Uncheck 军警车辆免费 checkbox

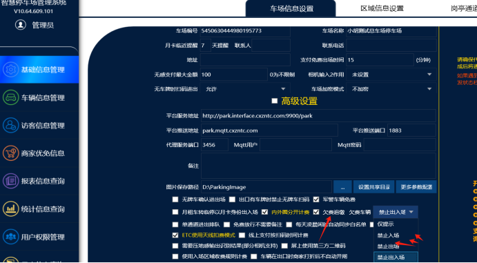click(316, 199)
